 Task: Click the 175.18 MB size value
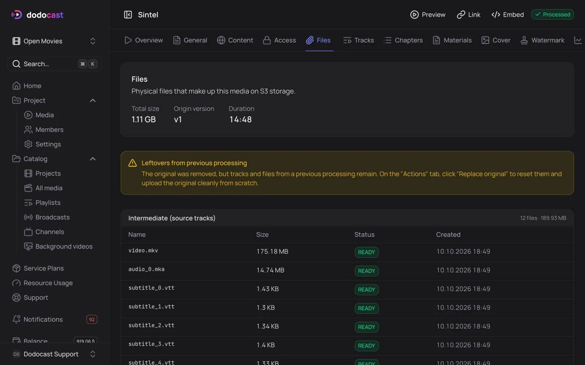pos(272,251)
